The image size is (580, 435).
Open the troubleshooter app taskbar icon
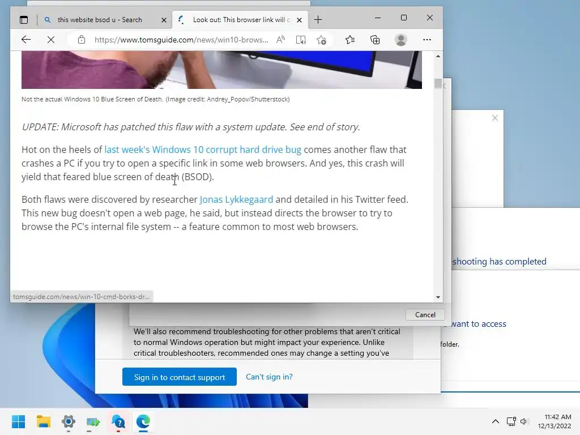[93, 421]
